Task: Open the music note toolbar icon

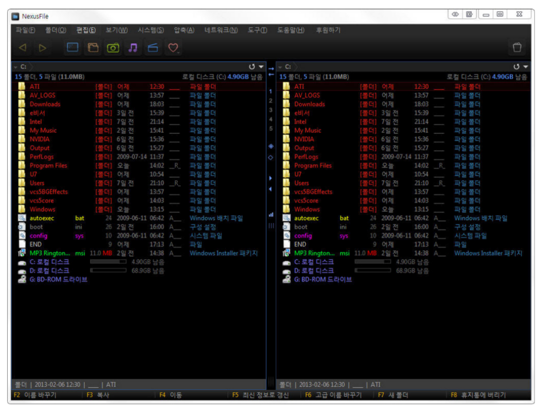Action: 133,47
